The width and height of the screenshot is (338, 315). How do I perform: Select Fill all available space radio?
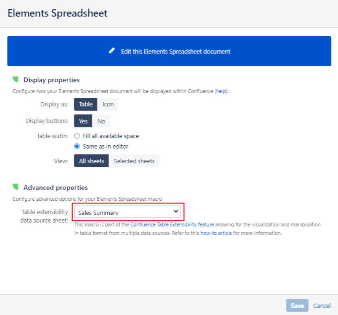(x=77, y=136)
